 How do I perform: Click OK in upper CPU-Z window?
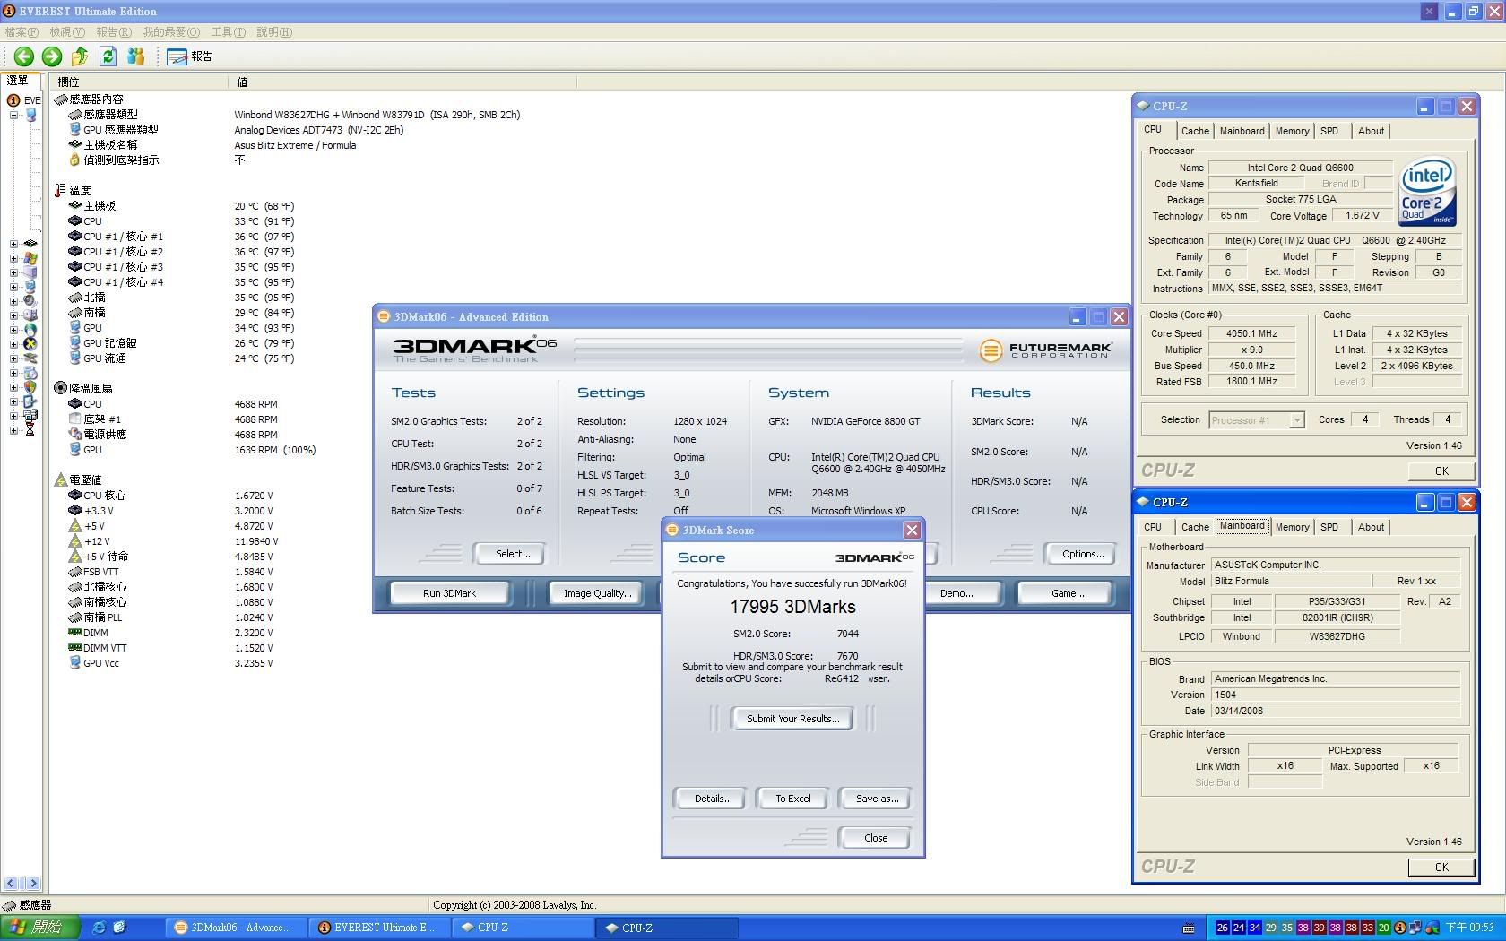point(1441,471)
